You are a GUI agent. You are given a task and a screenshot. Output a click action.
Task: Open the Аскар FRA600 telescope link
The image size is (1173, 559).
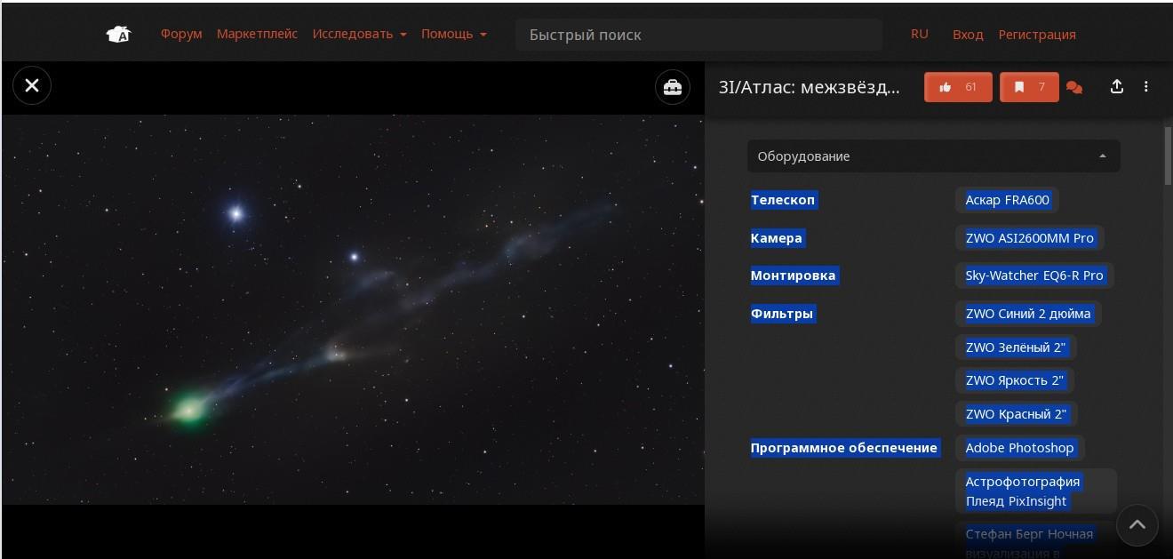[x=1007, y=200]
